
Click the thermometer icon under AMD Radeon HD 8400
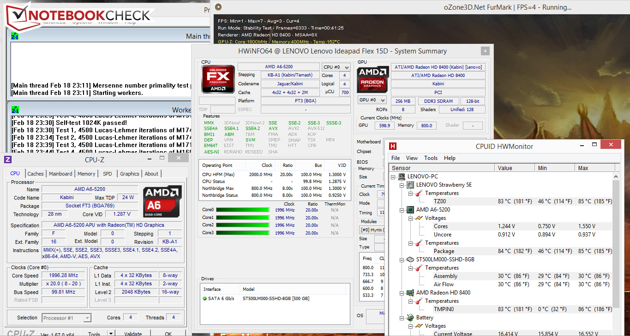click(x=419, y=301)
